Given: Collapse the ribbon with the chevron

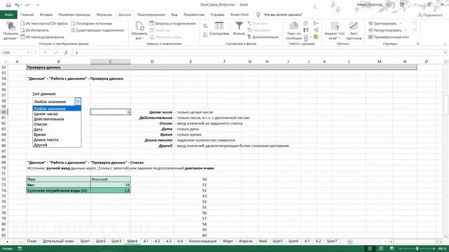Looking at the screenshot, I should coord(445,43).
